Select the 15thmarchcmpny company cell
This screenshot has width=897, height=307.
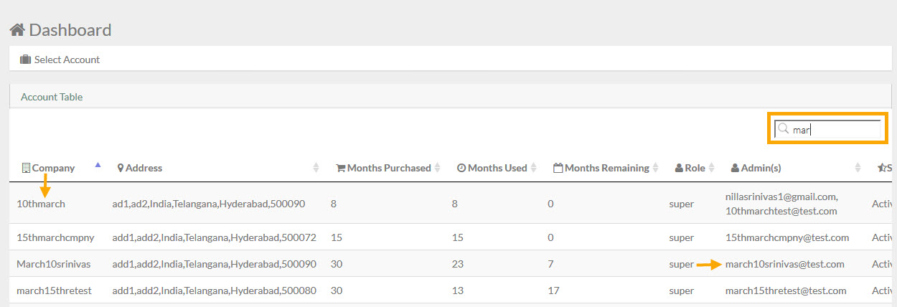(x=55, y=237)
